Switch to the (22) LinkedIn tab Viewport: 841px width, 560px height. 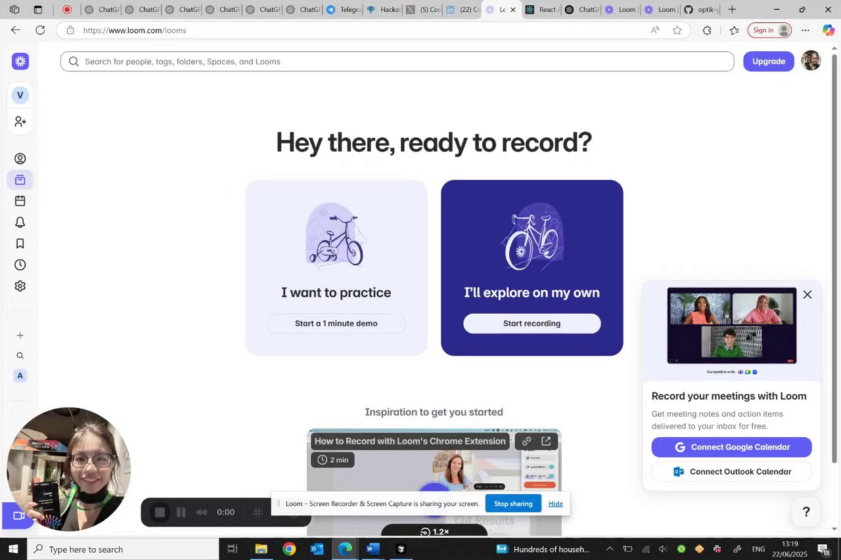point(463,10)
